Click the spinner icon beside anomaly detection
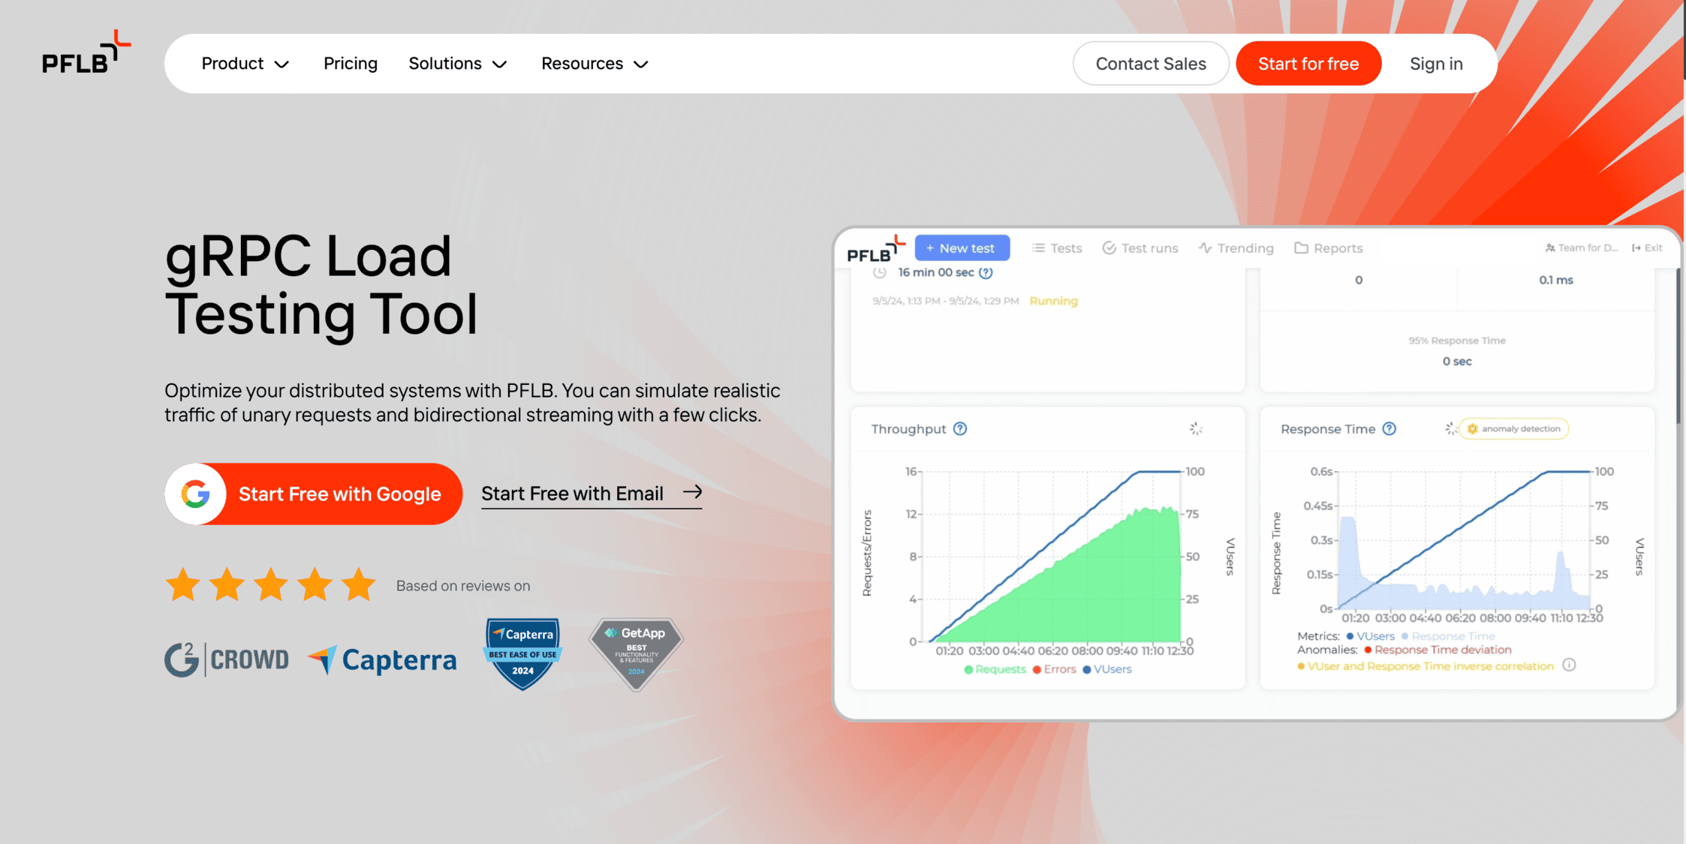Image resolution: width=1686 pixels, height=844 pixels. pyautogui.click(x=1450, y=428)
